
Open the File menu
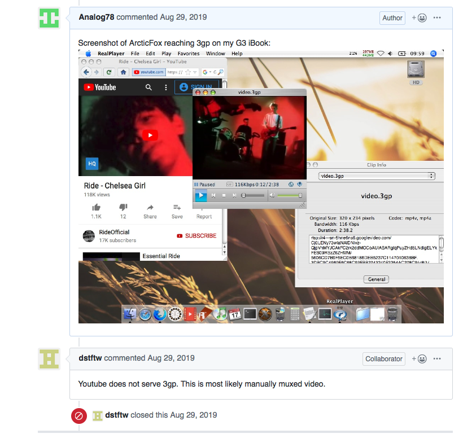click(x=135, y=54)
